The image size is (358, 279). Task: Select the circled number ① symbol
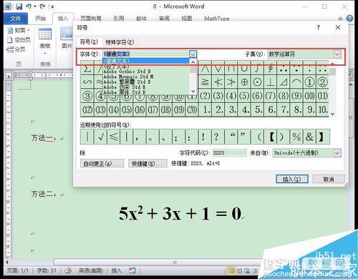click(309, 82)
